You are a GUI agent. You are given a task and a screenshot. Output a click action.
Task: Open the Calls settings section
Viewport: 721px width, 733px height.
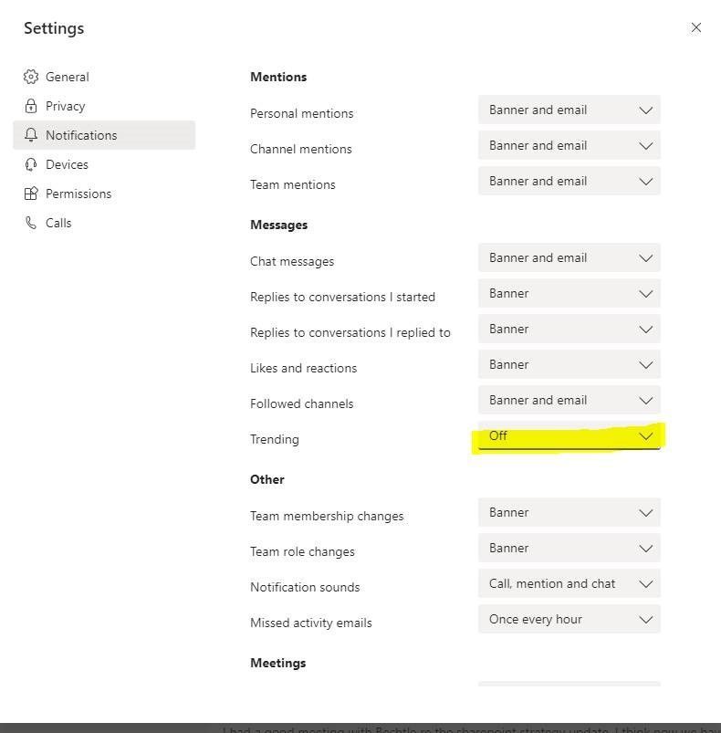104,223
